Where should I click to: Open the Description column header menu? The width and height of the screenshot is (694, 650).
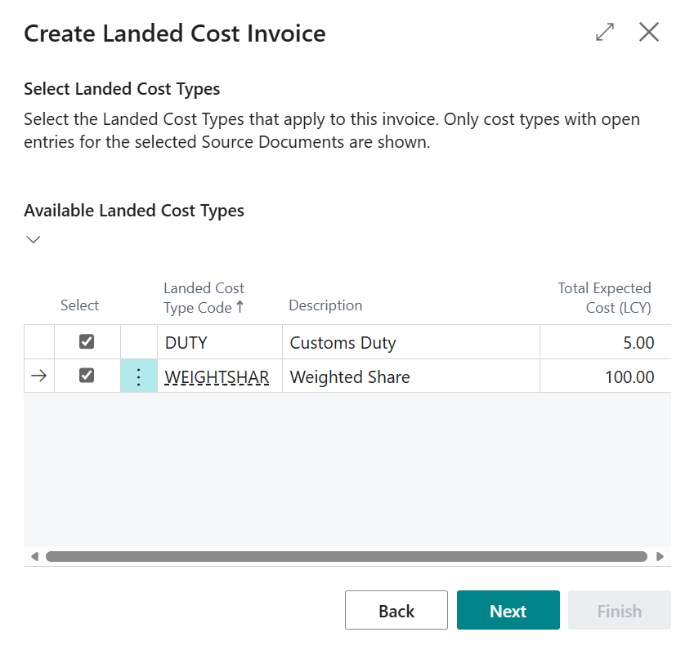pos(325,305)
